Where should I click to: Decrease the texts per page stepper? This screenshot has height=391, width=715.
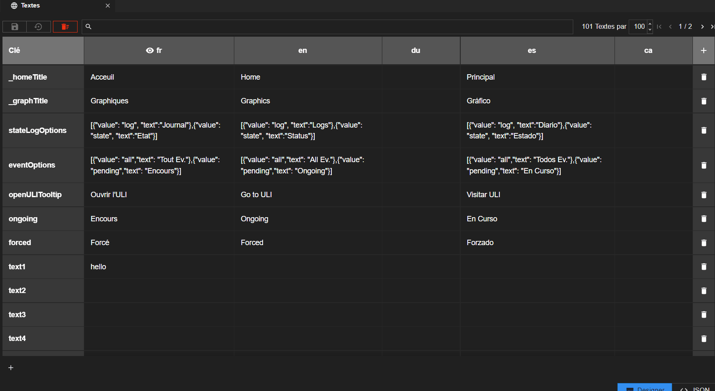click(650, 30)
